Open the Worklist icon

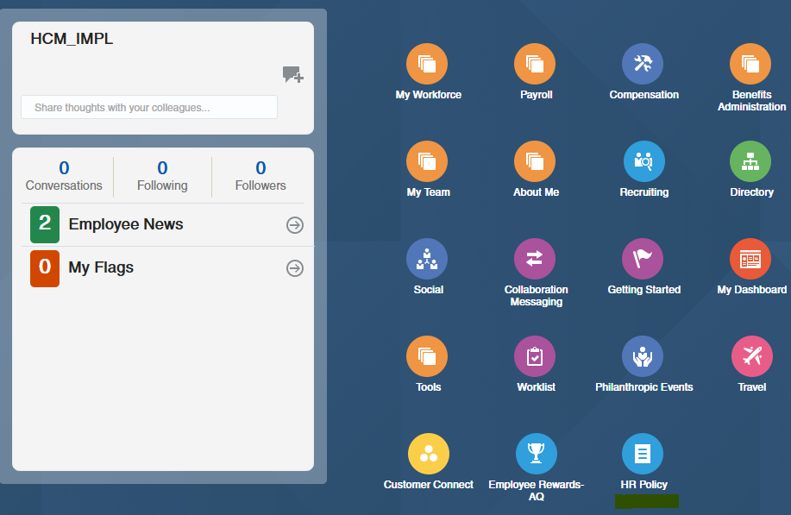[x=536, y=356]
